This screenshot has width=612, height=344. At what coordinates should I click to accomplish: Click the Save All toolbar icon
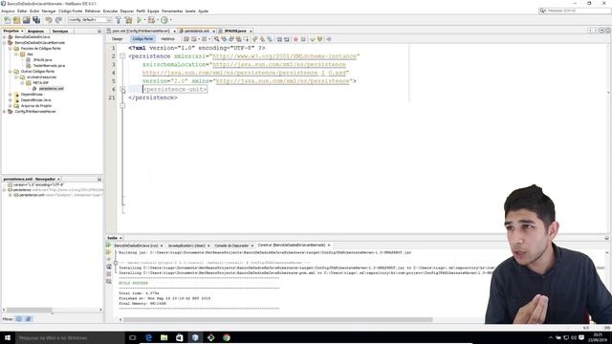[x=36, y=20]
